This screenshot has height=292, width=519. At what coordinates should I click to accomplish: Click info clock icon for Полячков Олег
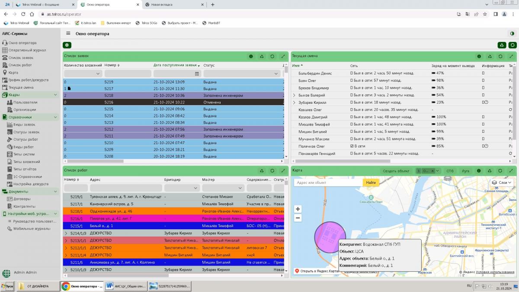click(486, 146)
